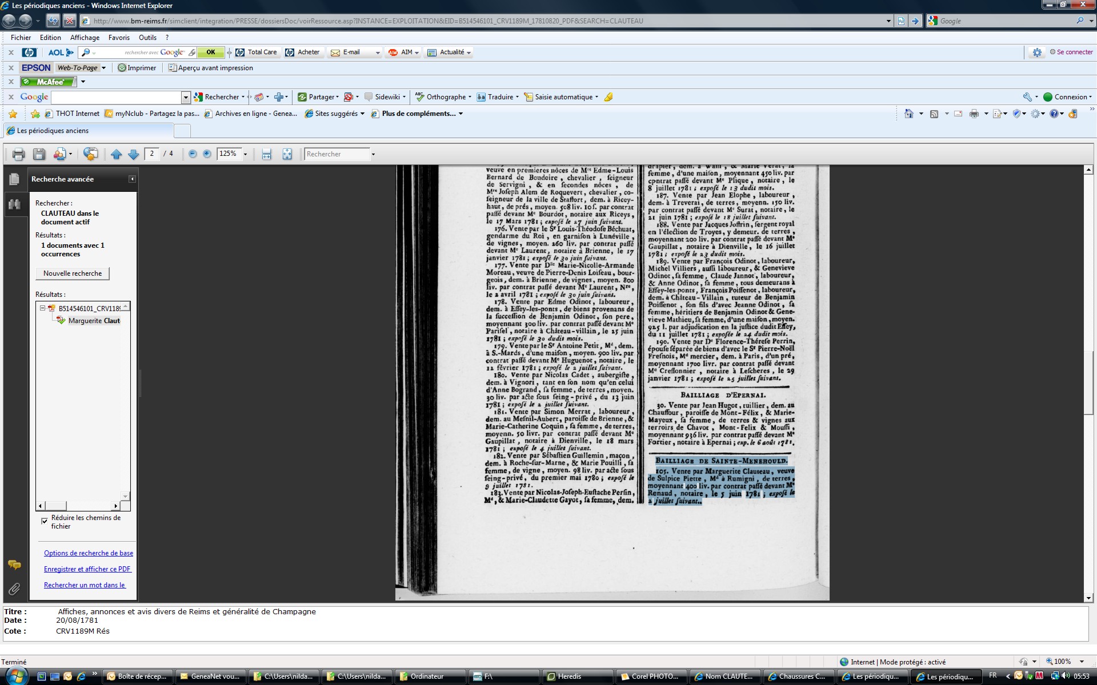Go to previous page arrow

pos(116,154)
